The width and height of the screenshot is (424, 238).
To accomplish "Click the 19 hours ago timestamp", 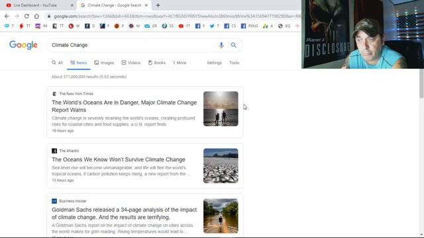I will click(63, 131).
